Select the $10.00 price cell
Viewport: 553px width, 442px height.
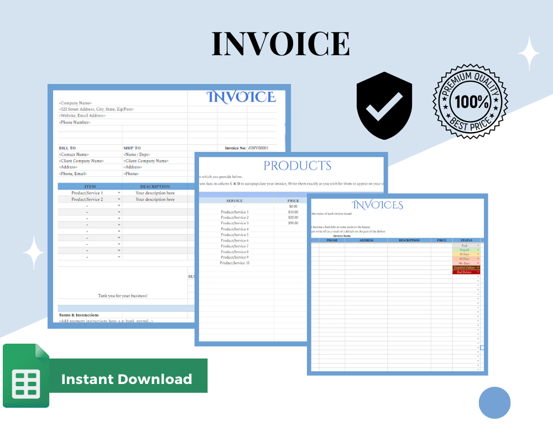pos(293,212)
